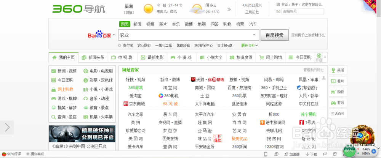Open the 购物 side button
Viewport: 381px width, 158px height.
pos(338,92)
